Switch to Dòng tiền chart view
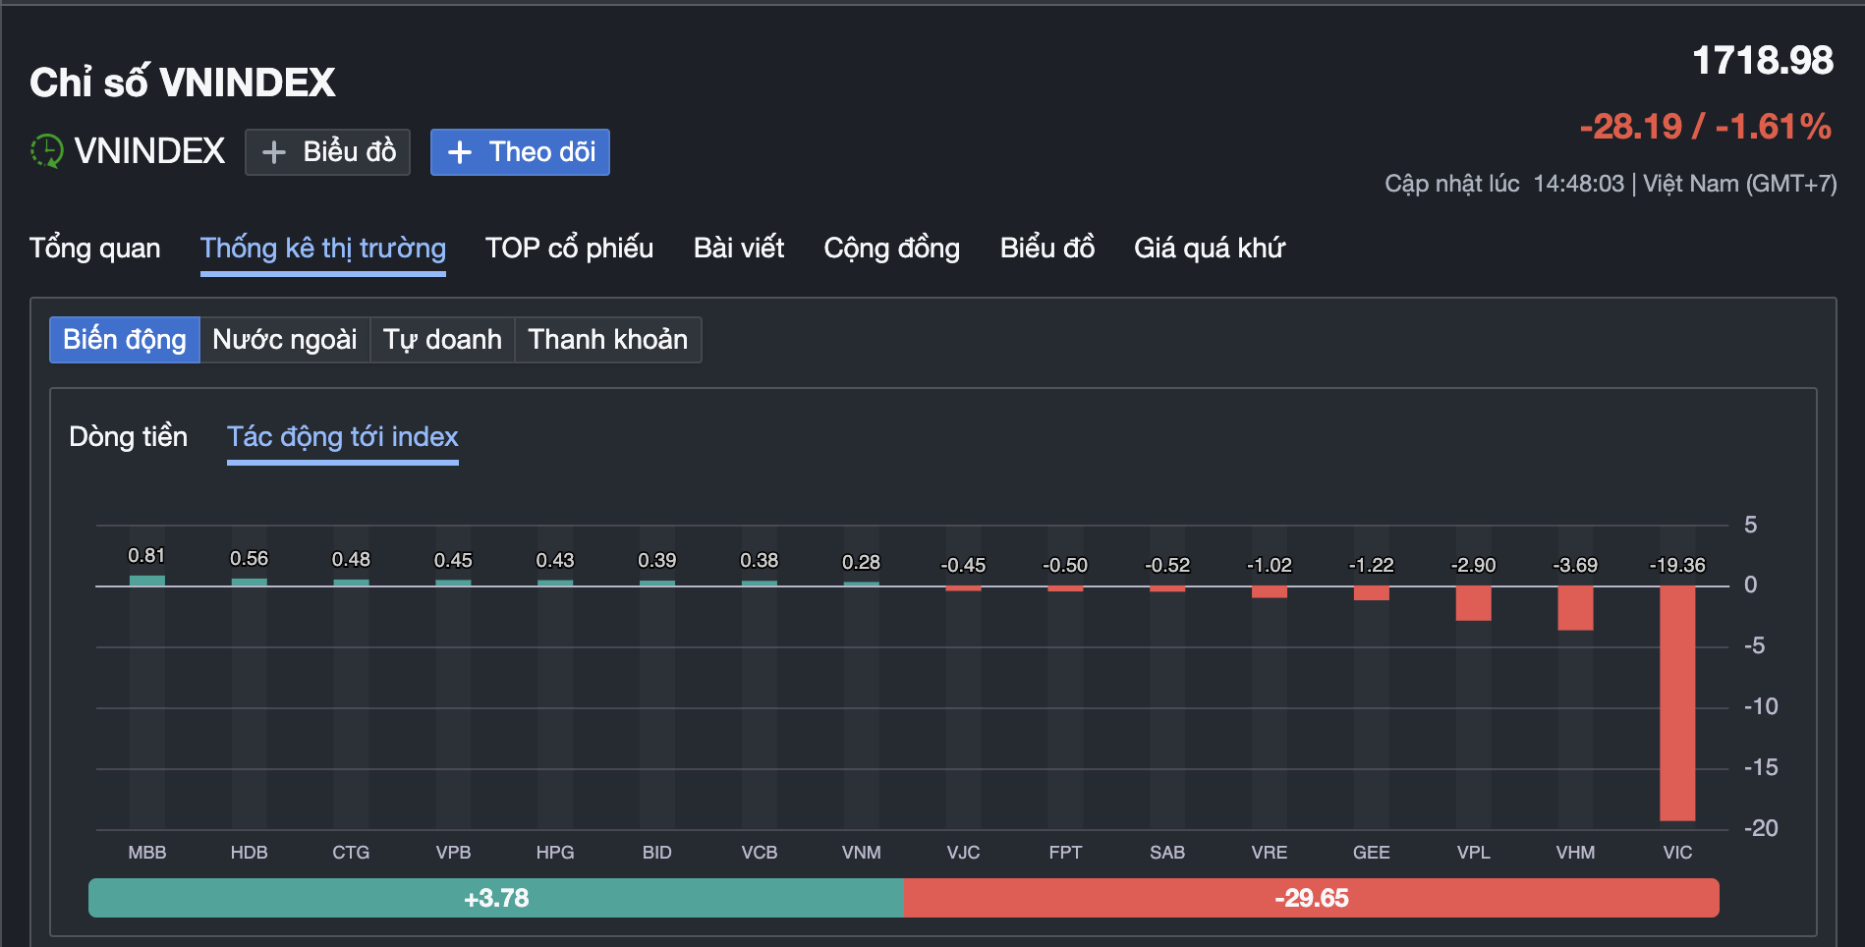Screen dimensions: 1865x947 (128, 437)
